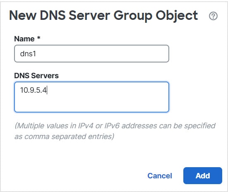Select the DNS Servers label

click(x=36, y=76)
